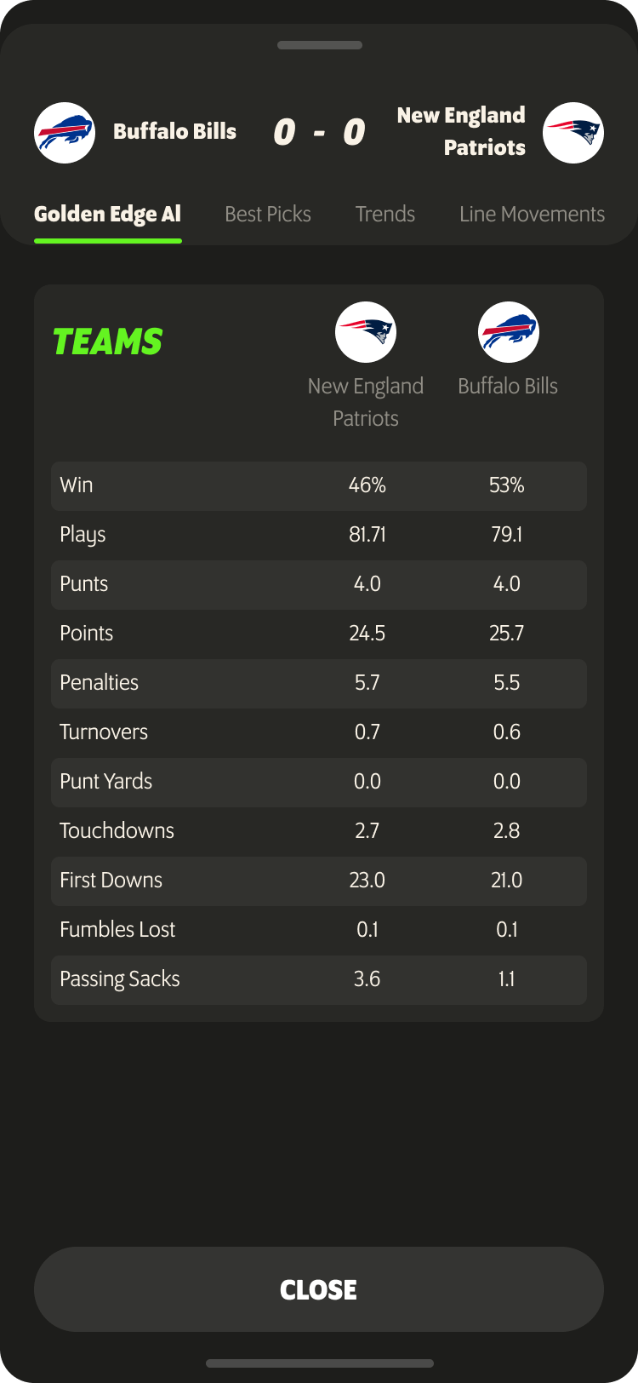Tap the Turnovers stat row
The height and width of the screenshot is (1383, 638).
coord(319,732)
